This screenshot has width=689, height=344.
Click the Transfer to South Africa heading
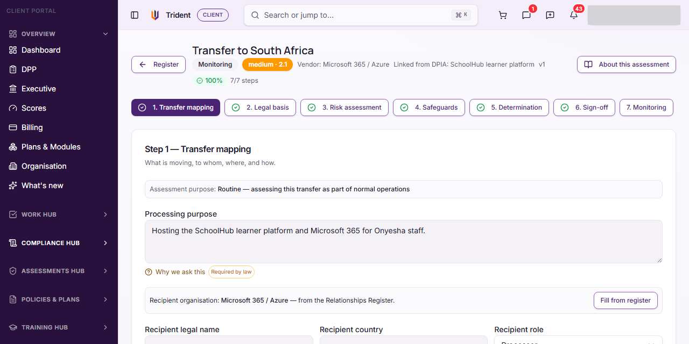[x=253, y=51]
